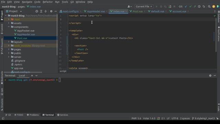Open the TODO tool window button
The image size is (220, 124).
pyautogui.click(x=19, y=115)
